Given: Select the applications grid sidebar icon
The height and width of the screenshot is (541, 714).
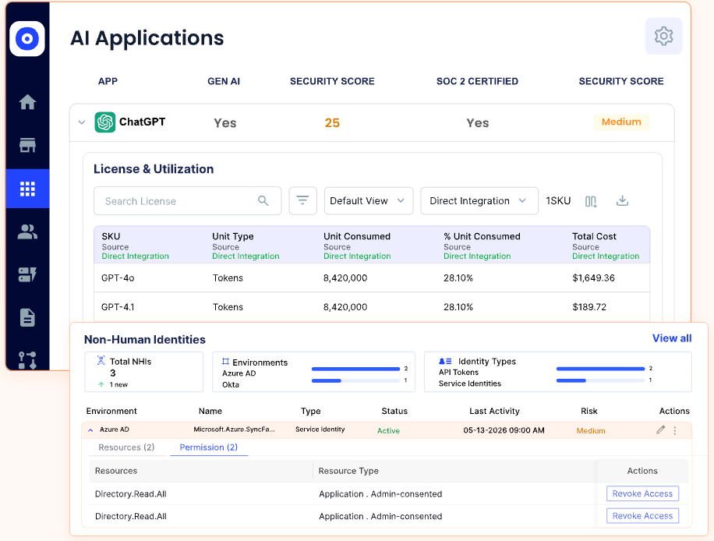Looking at the screenshot, I should click(27, 189).
